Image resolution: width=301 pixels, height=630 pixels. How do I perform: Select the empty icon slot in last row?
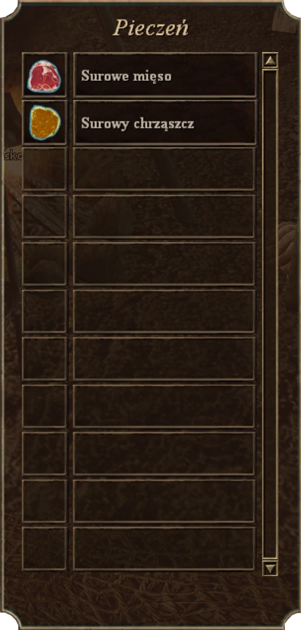pos(44,549)
